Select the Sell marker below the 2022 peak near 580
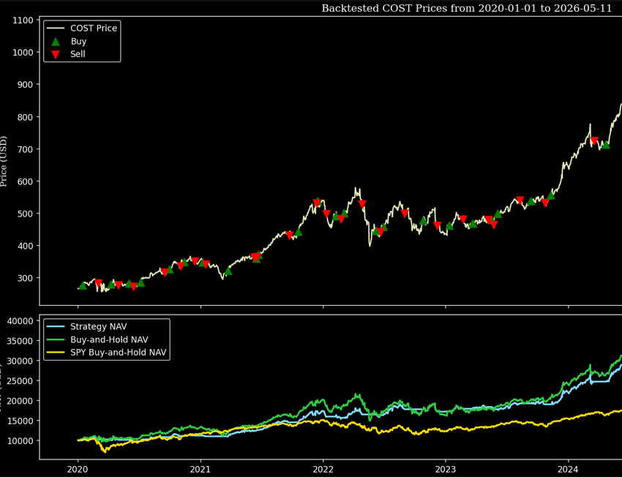The height and width of the screenshot is (477, 622). tap(362, 205)
